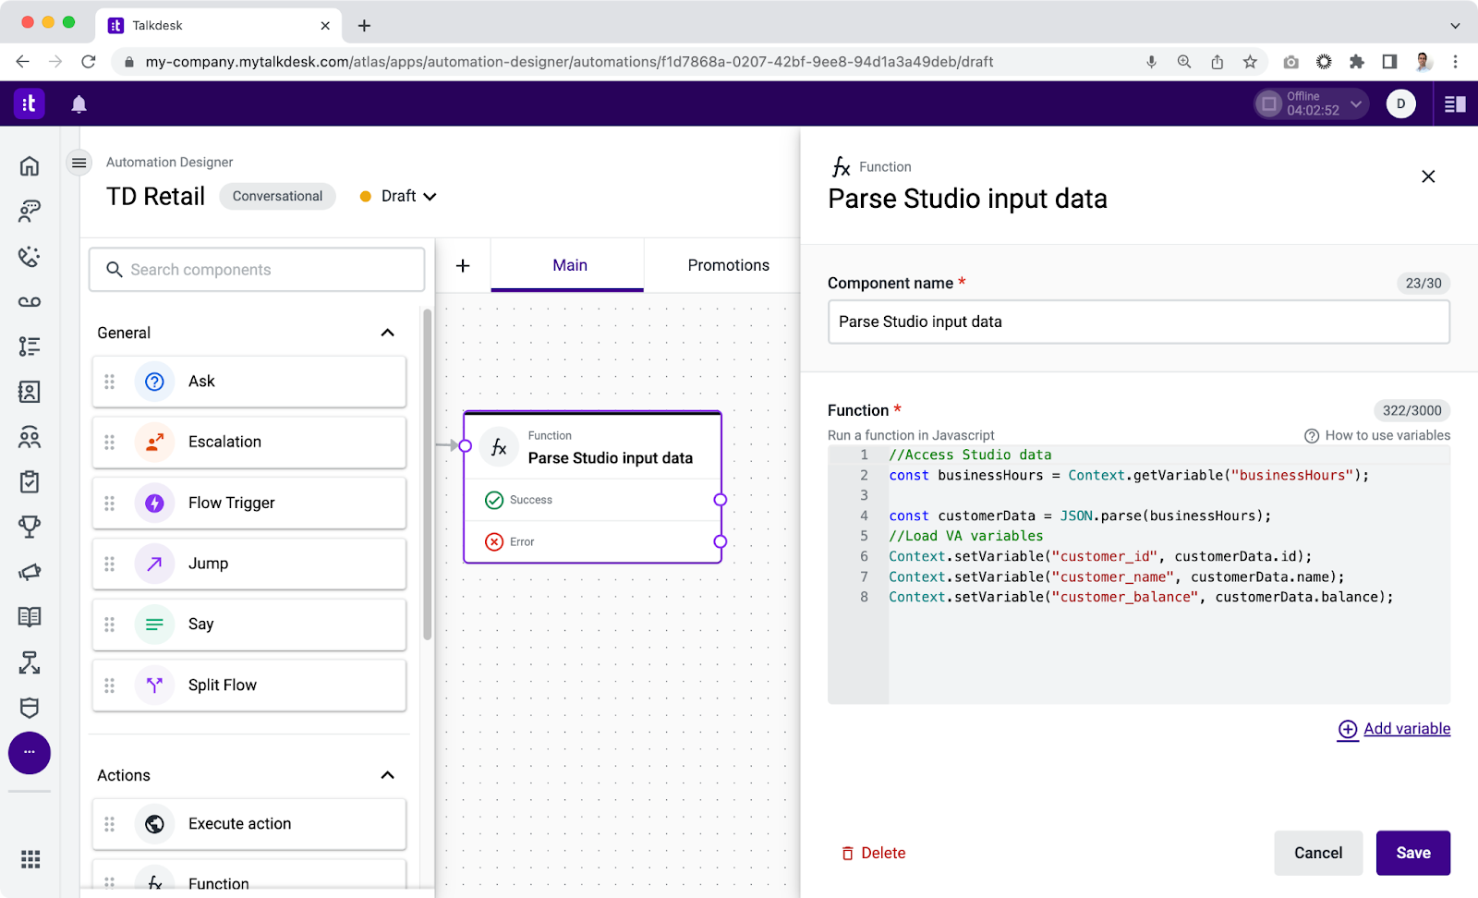
Task: Open the megaphone icon in the sidebar
Action: pyautogui.click(x=30, y=572)
